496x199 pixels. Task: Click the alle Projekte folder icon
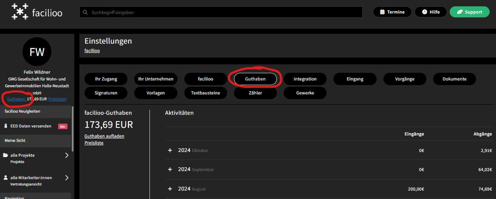pyautogui.click(x=6, y=155)
